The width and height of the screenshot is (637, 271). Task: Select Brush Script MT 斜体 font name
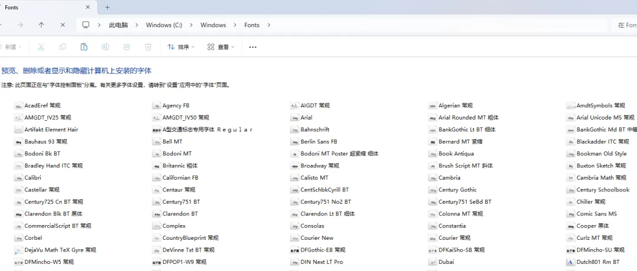[465, 166]
